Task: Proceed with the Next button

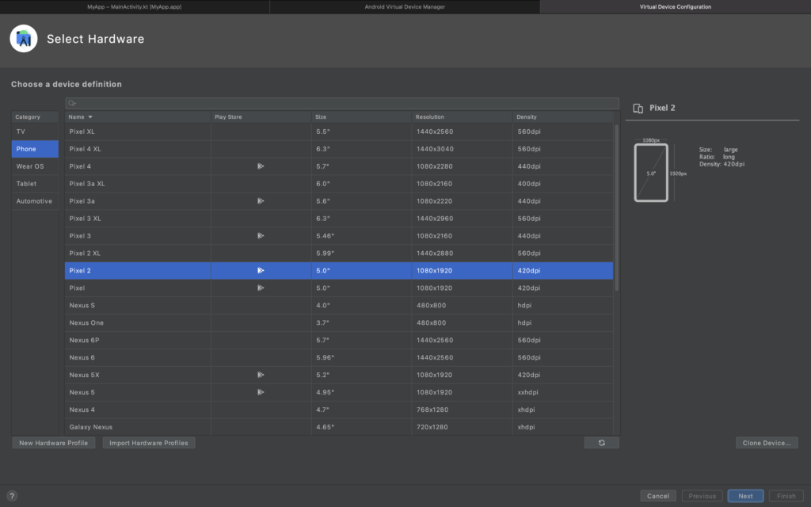Action: tap(745, 496)
